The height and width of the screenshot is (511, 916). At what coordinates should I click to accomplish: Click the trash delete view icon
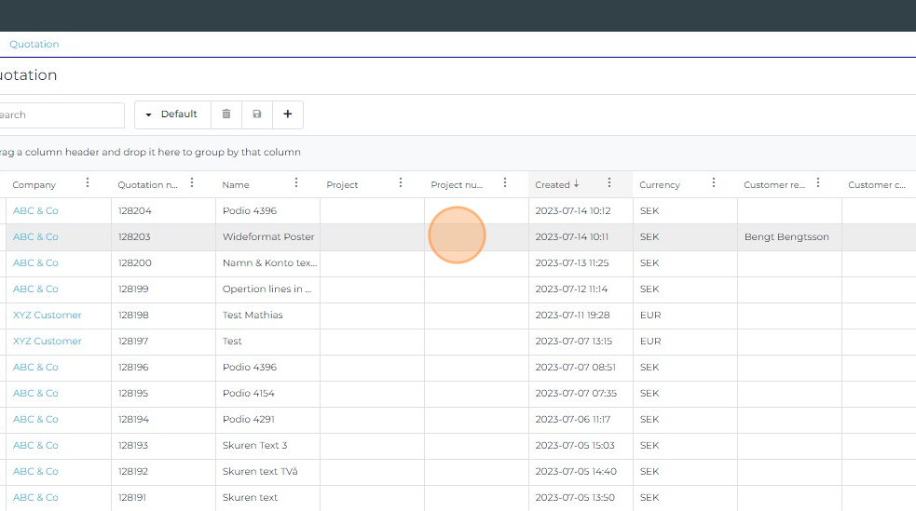click(226, 114)
